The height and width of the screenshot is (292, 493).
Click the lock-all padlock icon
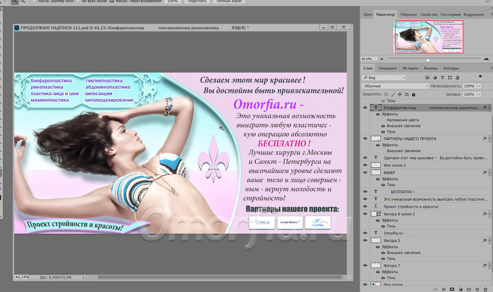tap(414, 94)
